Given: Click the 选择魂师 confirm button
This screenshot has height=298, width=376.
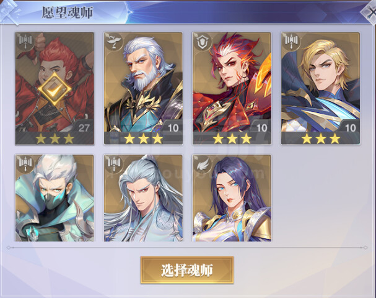Looking at the screenshot, I should coord(187,270).
